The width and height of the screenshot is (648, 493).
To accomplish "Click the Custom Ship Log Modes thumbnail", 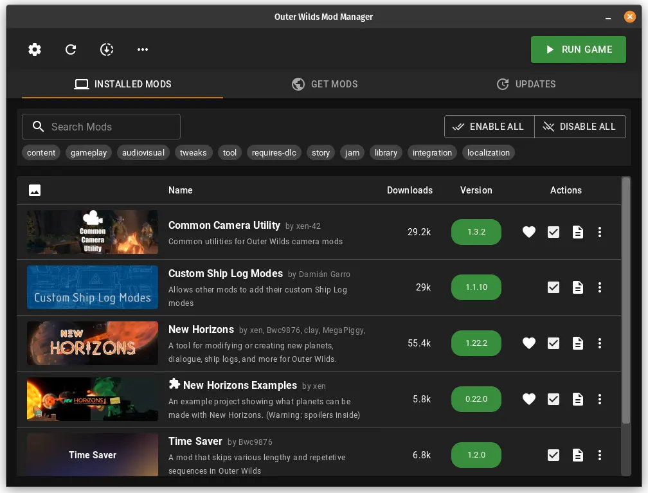I will click(93, 287).
